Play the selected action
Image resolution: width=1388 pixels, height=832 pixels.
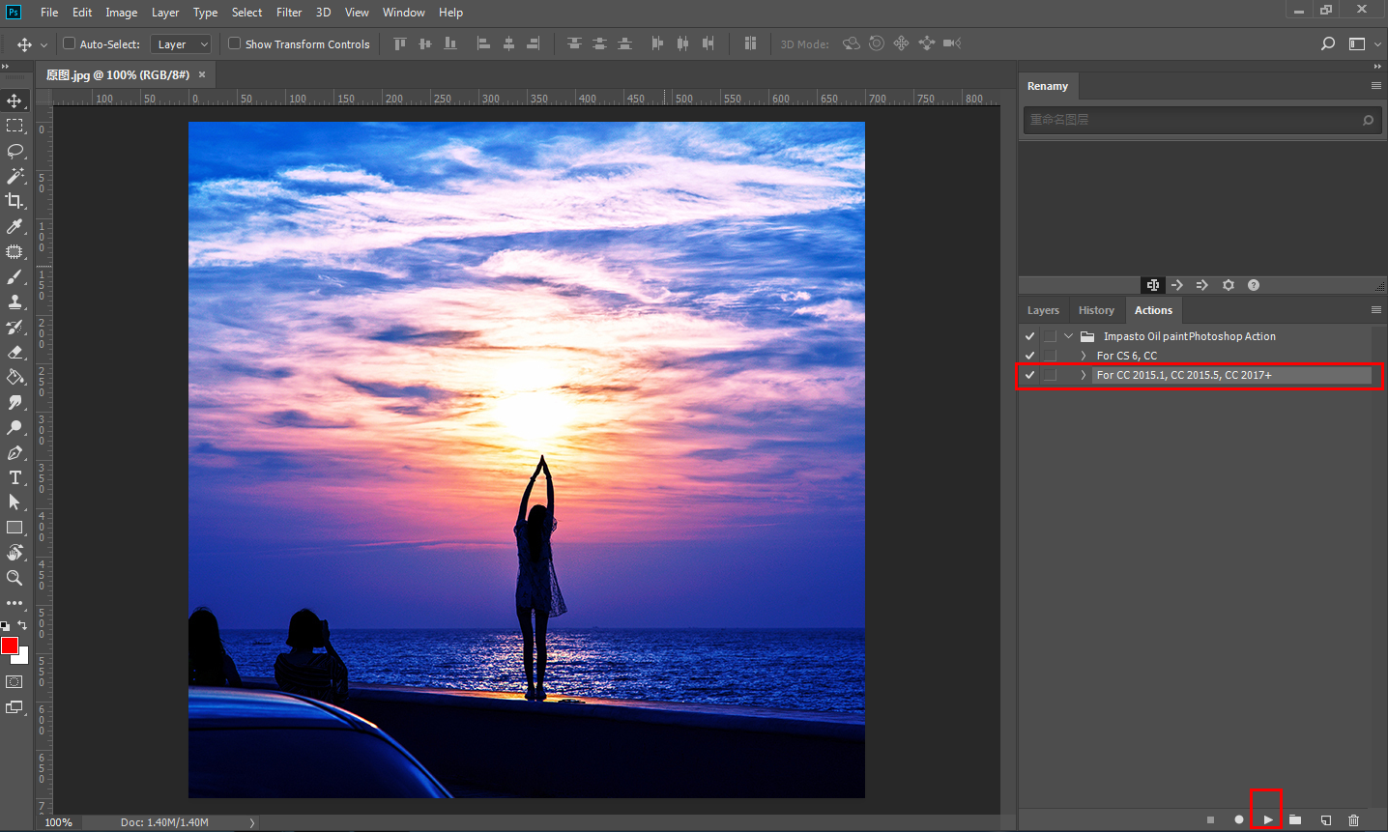tap(1267, 819)
